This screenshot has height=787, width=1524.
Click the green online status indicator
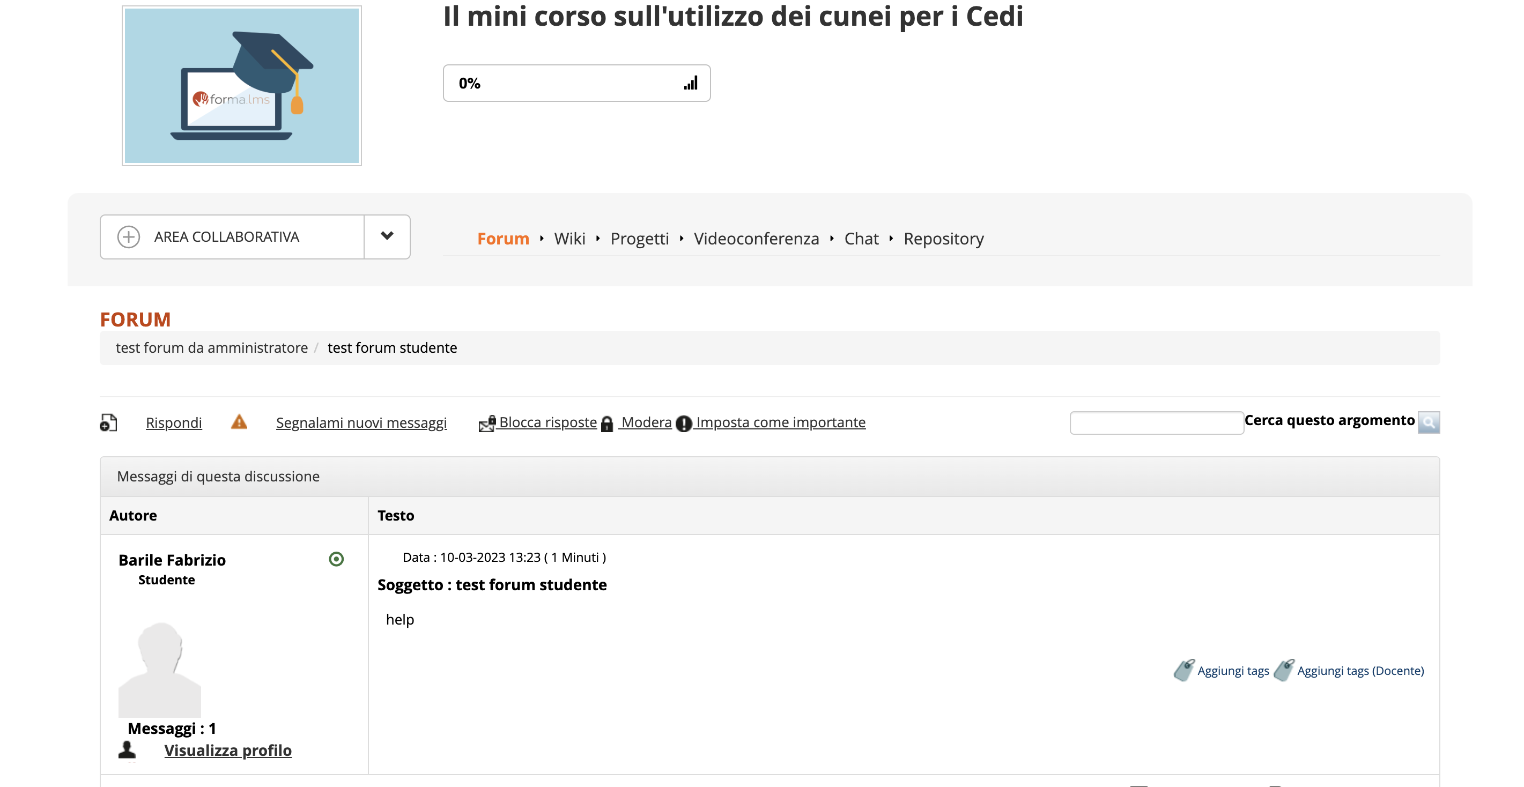point(336,559)
